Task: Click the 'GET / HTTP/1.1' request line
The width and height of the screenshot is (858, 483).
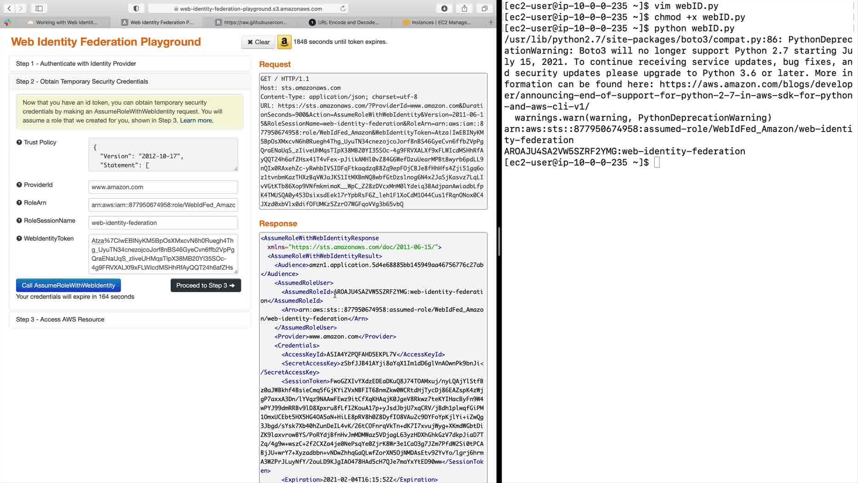Action: coord(285,79)
